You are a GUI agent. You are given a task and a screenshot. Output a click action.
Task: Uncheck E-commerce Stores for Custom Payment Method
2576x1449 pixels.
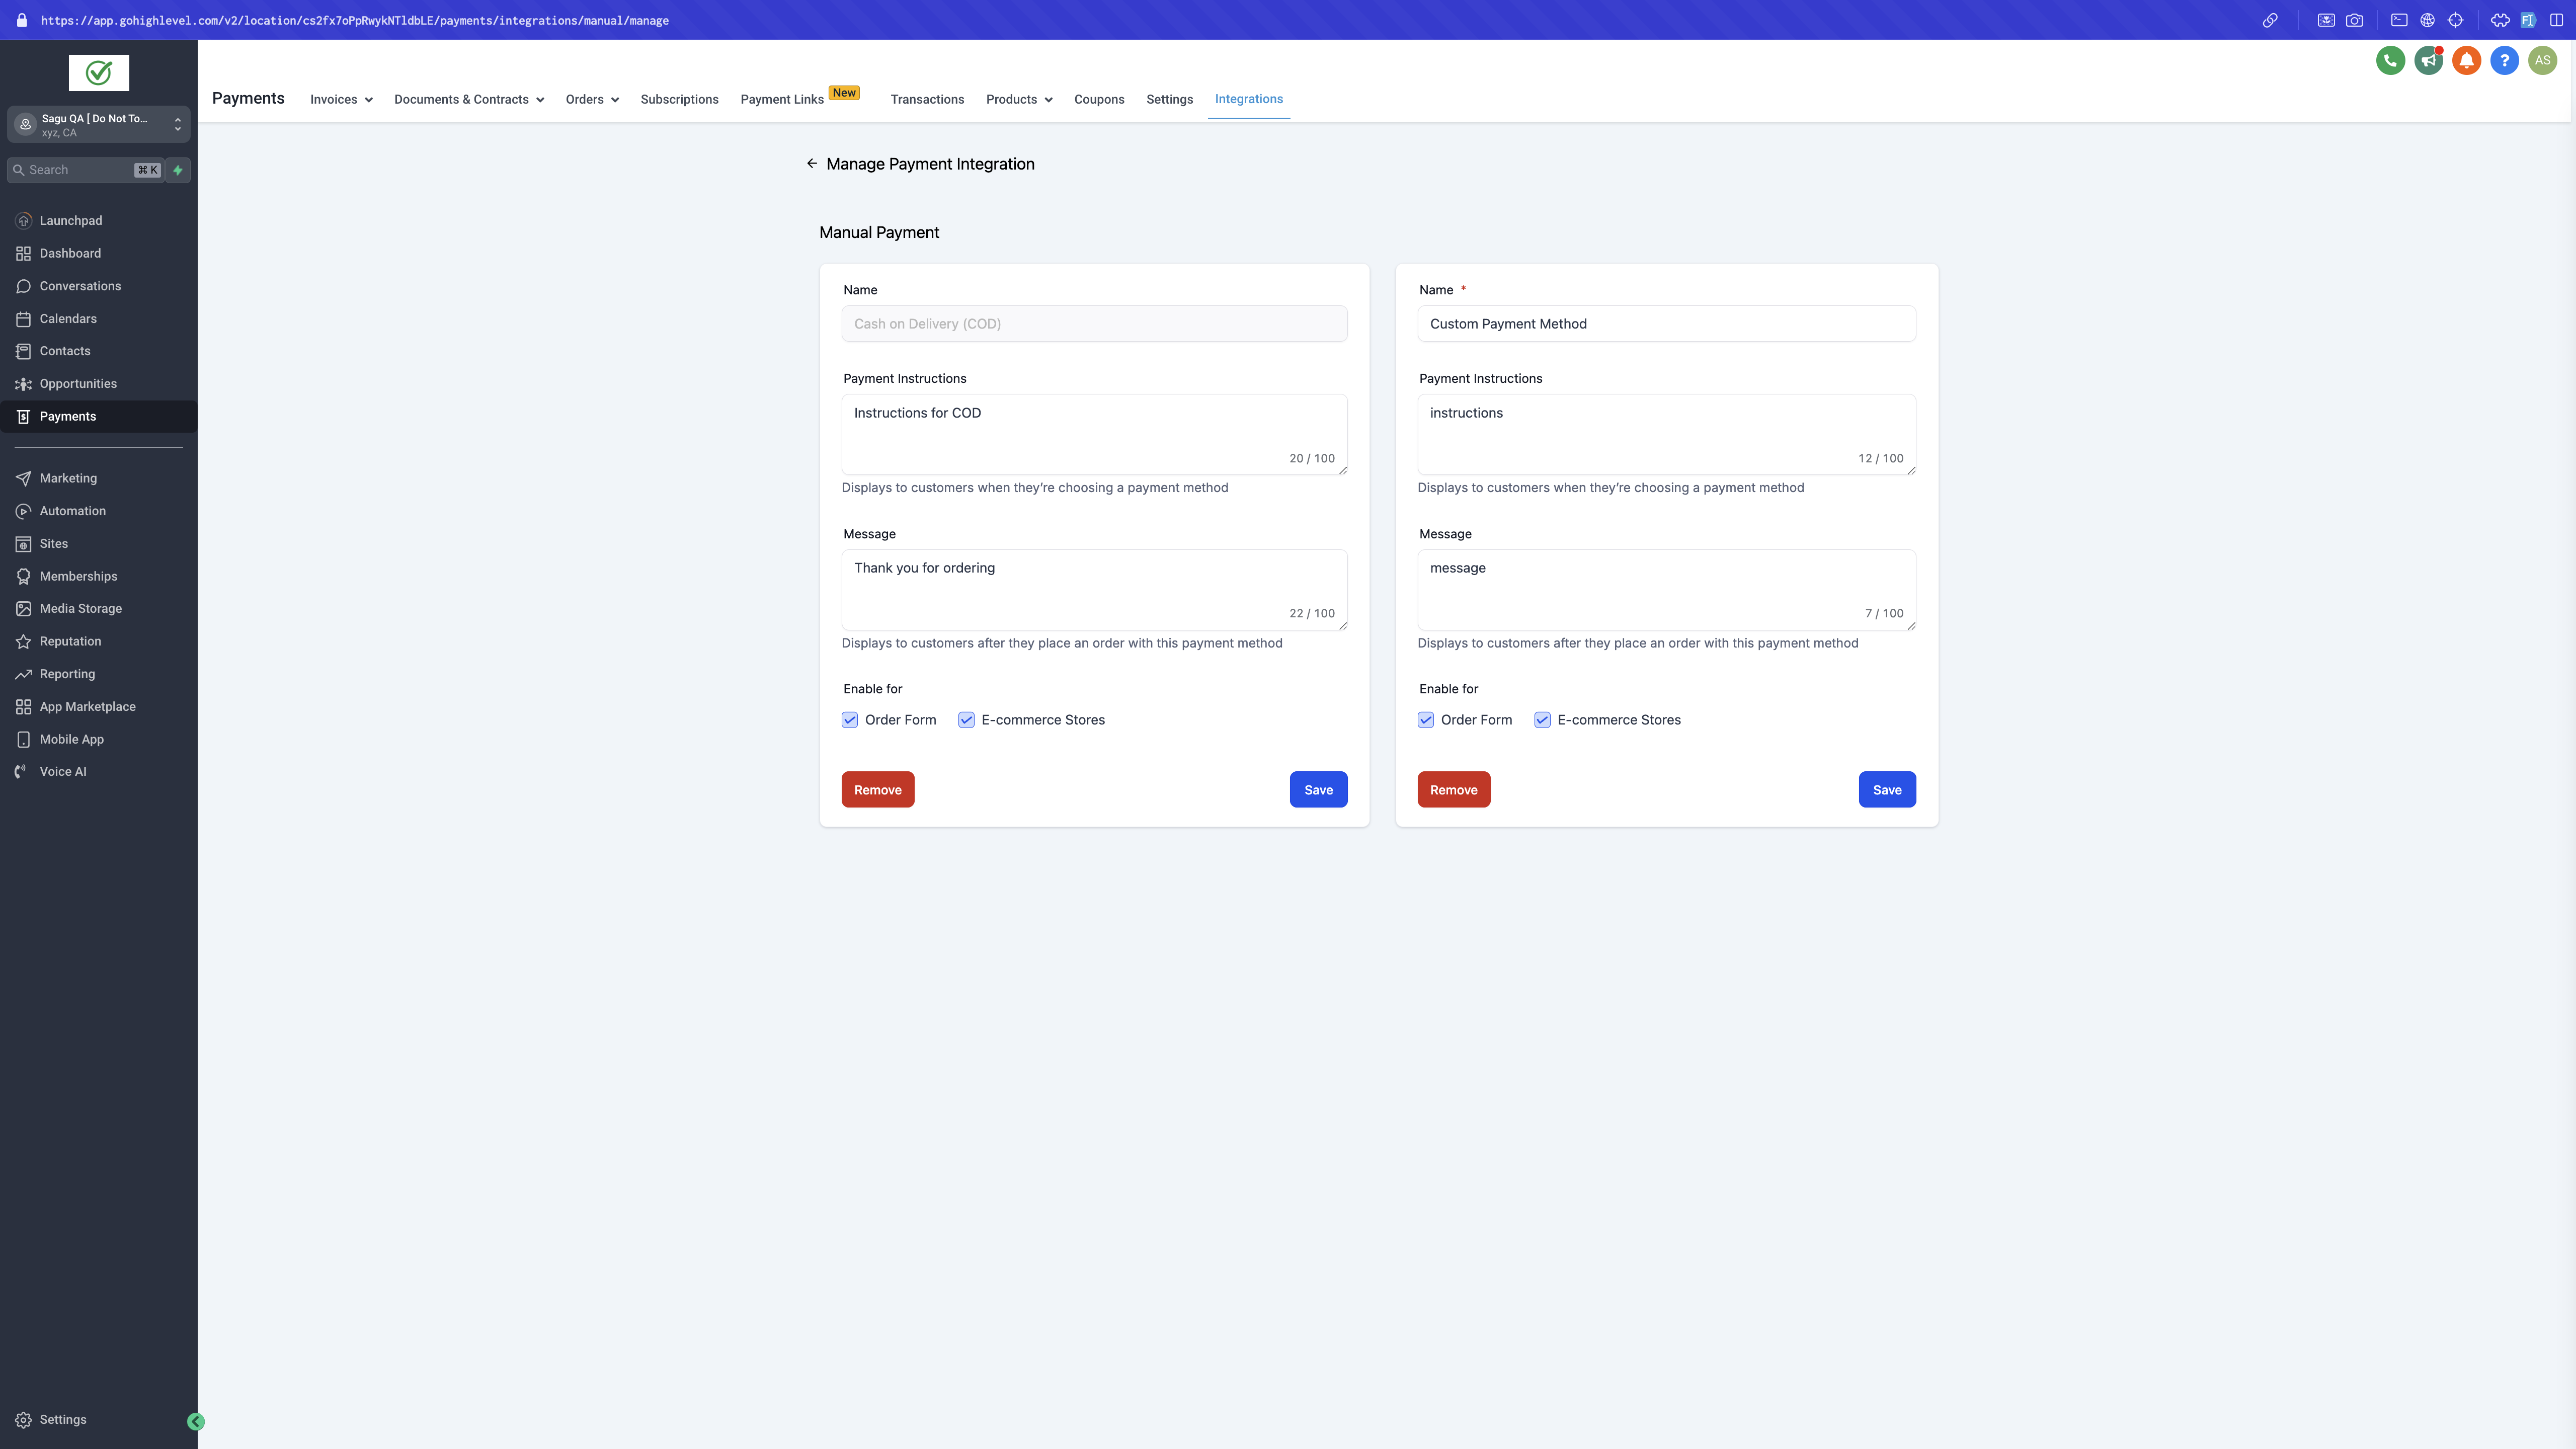click(1542, 720)
